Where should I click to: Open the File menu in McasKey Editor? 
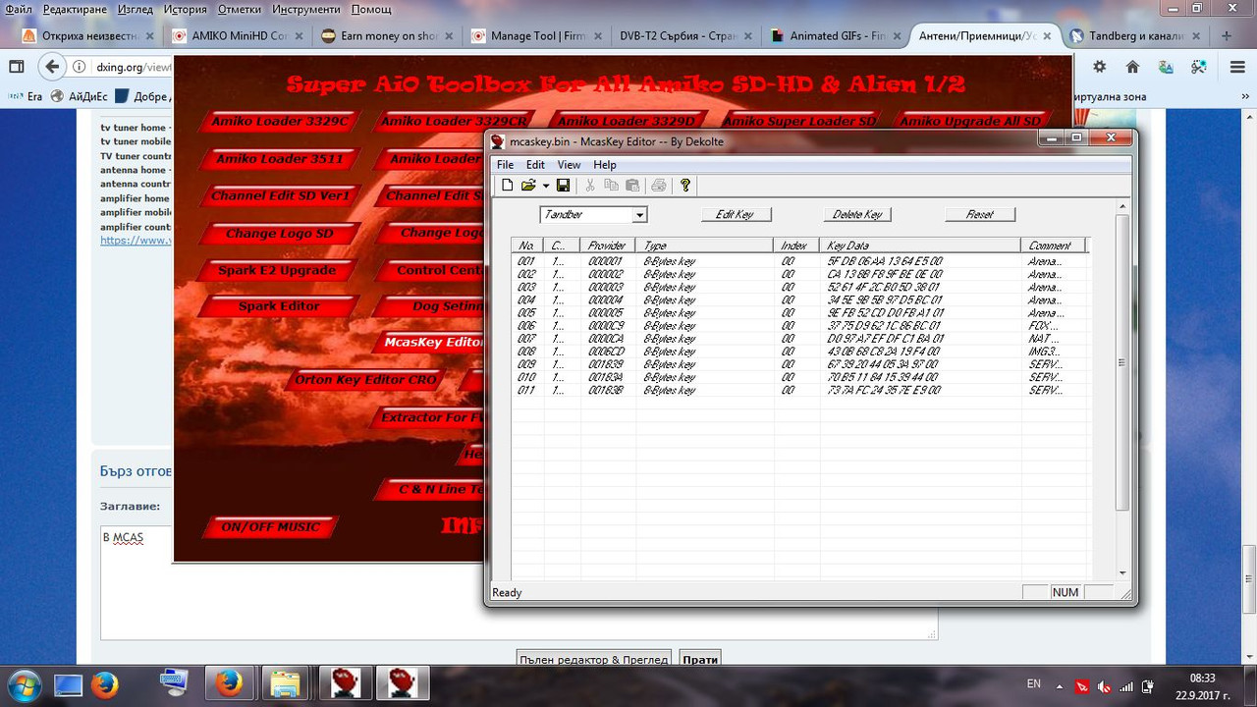[505, 165]
